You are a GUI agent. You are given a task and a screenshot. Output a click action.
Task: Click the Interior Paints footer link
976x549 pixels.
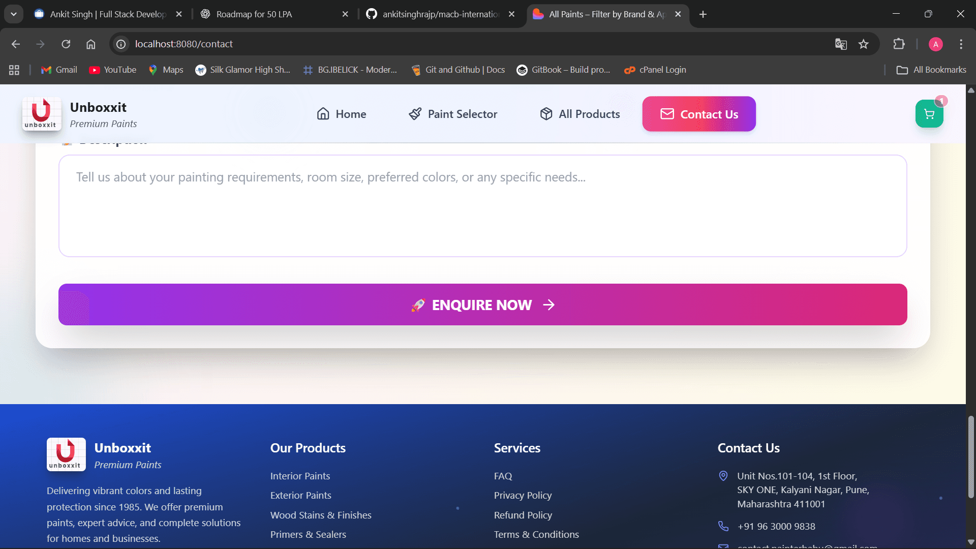click(x=300, y=476)
